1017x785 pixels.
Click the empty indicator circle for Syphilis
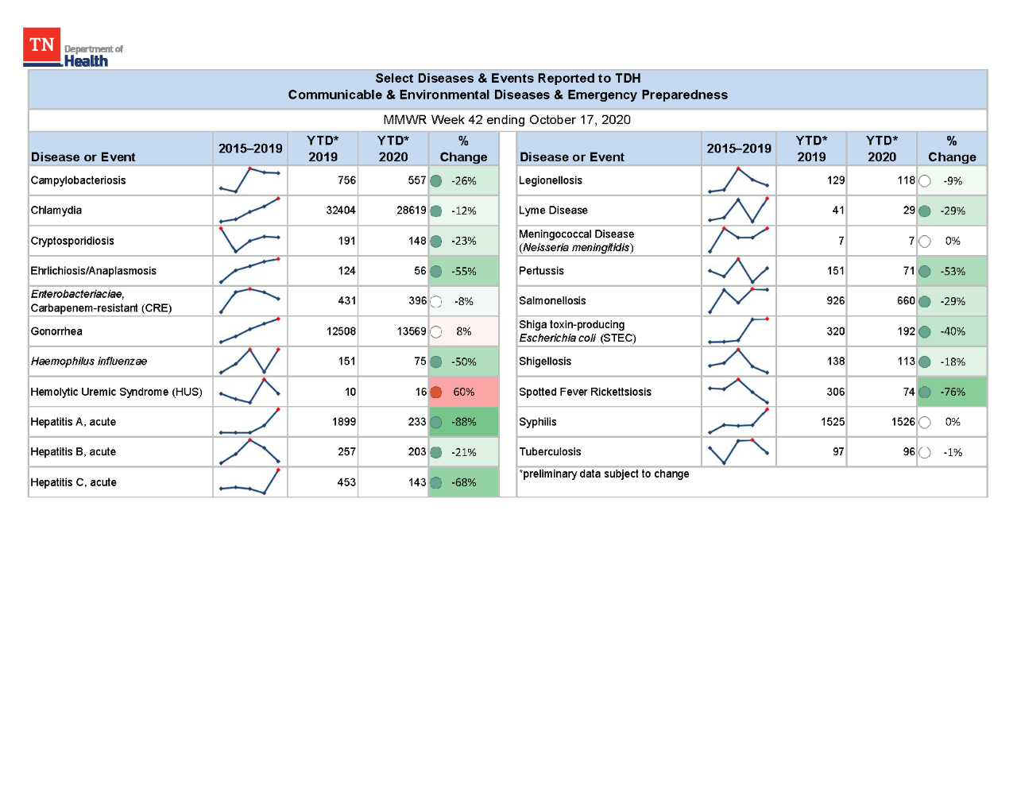pyautogui.click(x=925, y=422)
